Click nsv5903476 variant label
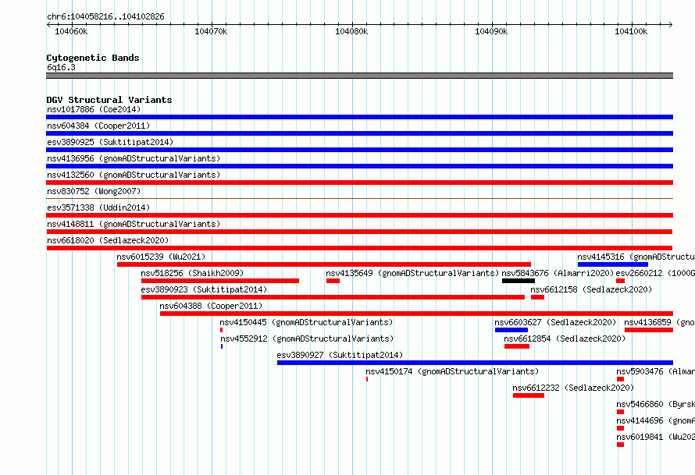 click(655, 371)
